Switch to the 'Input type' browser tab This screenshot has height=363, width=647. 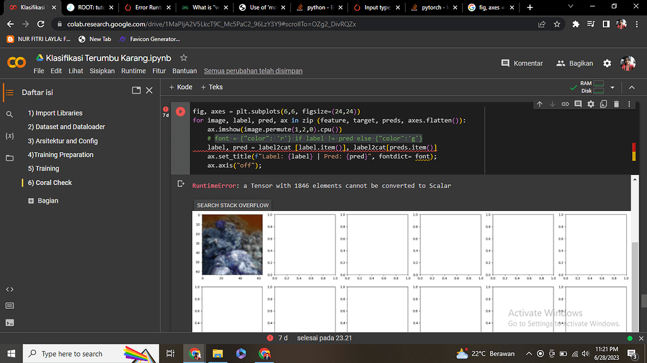click(377, 8)
